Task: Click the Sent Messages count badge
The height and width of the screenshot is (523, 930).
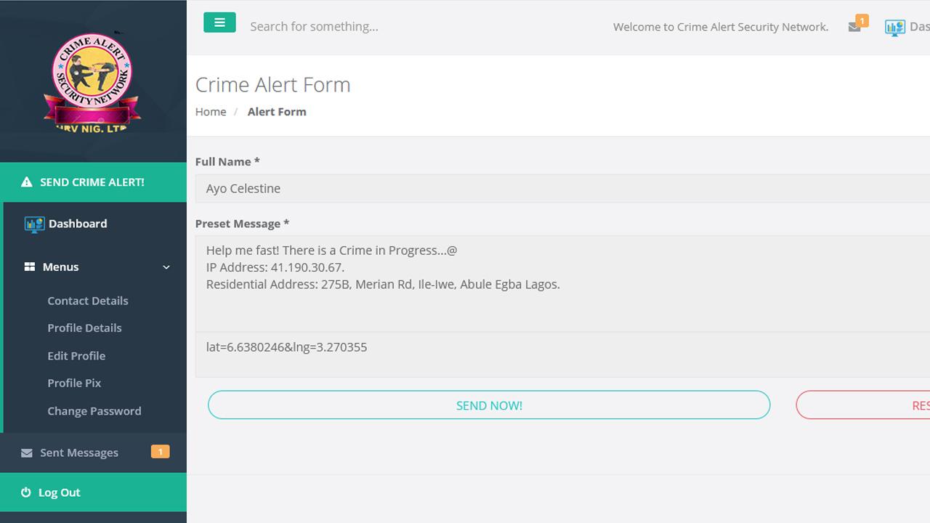Action: coord(160,452)
